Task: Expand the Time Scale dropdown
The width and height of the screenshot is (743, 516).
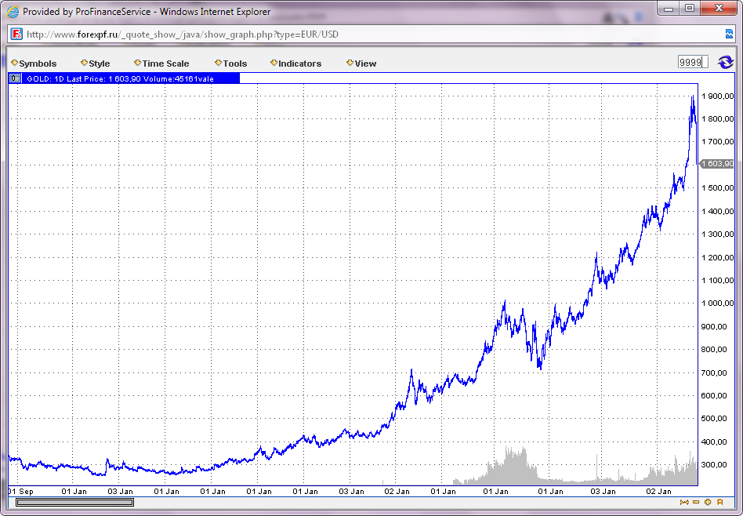Action: click(x=162, y=64)
